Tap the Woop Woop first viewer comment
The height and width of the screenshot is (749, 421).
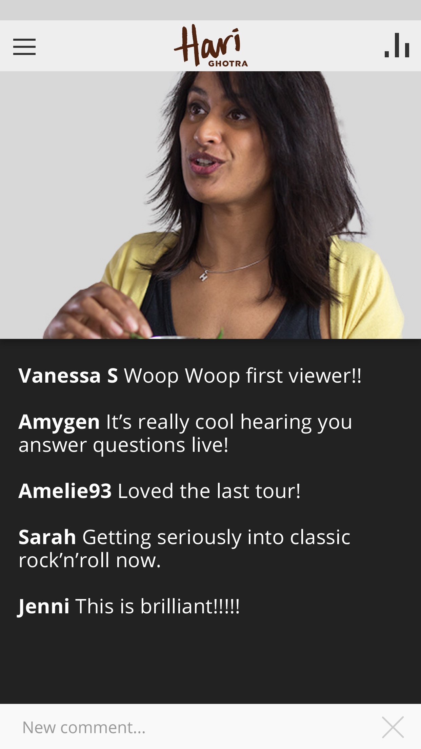[243, 376]
